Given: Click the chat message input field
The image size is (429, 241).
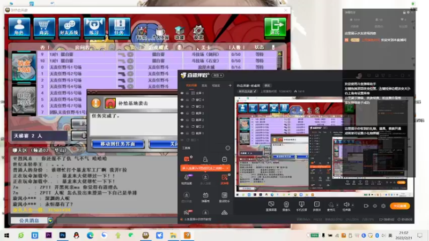Looking at the screenshot, I should point(117,221).
